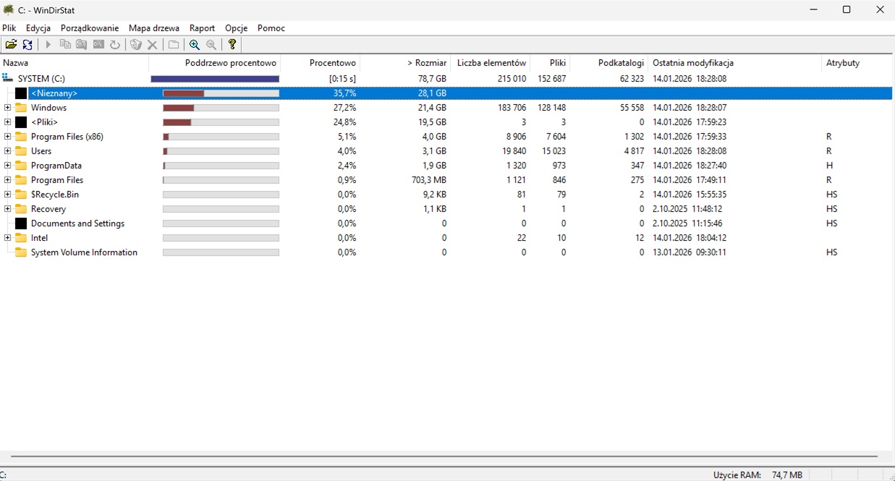The image size is (895, 481).
Task: Sort by the Atrybuty column header
Action: coord(858,63)
